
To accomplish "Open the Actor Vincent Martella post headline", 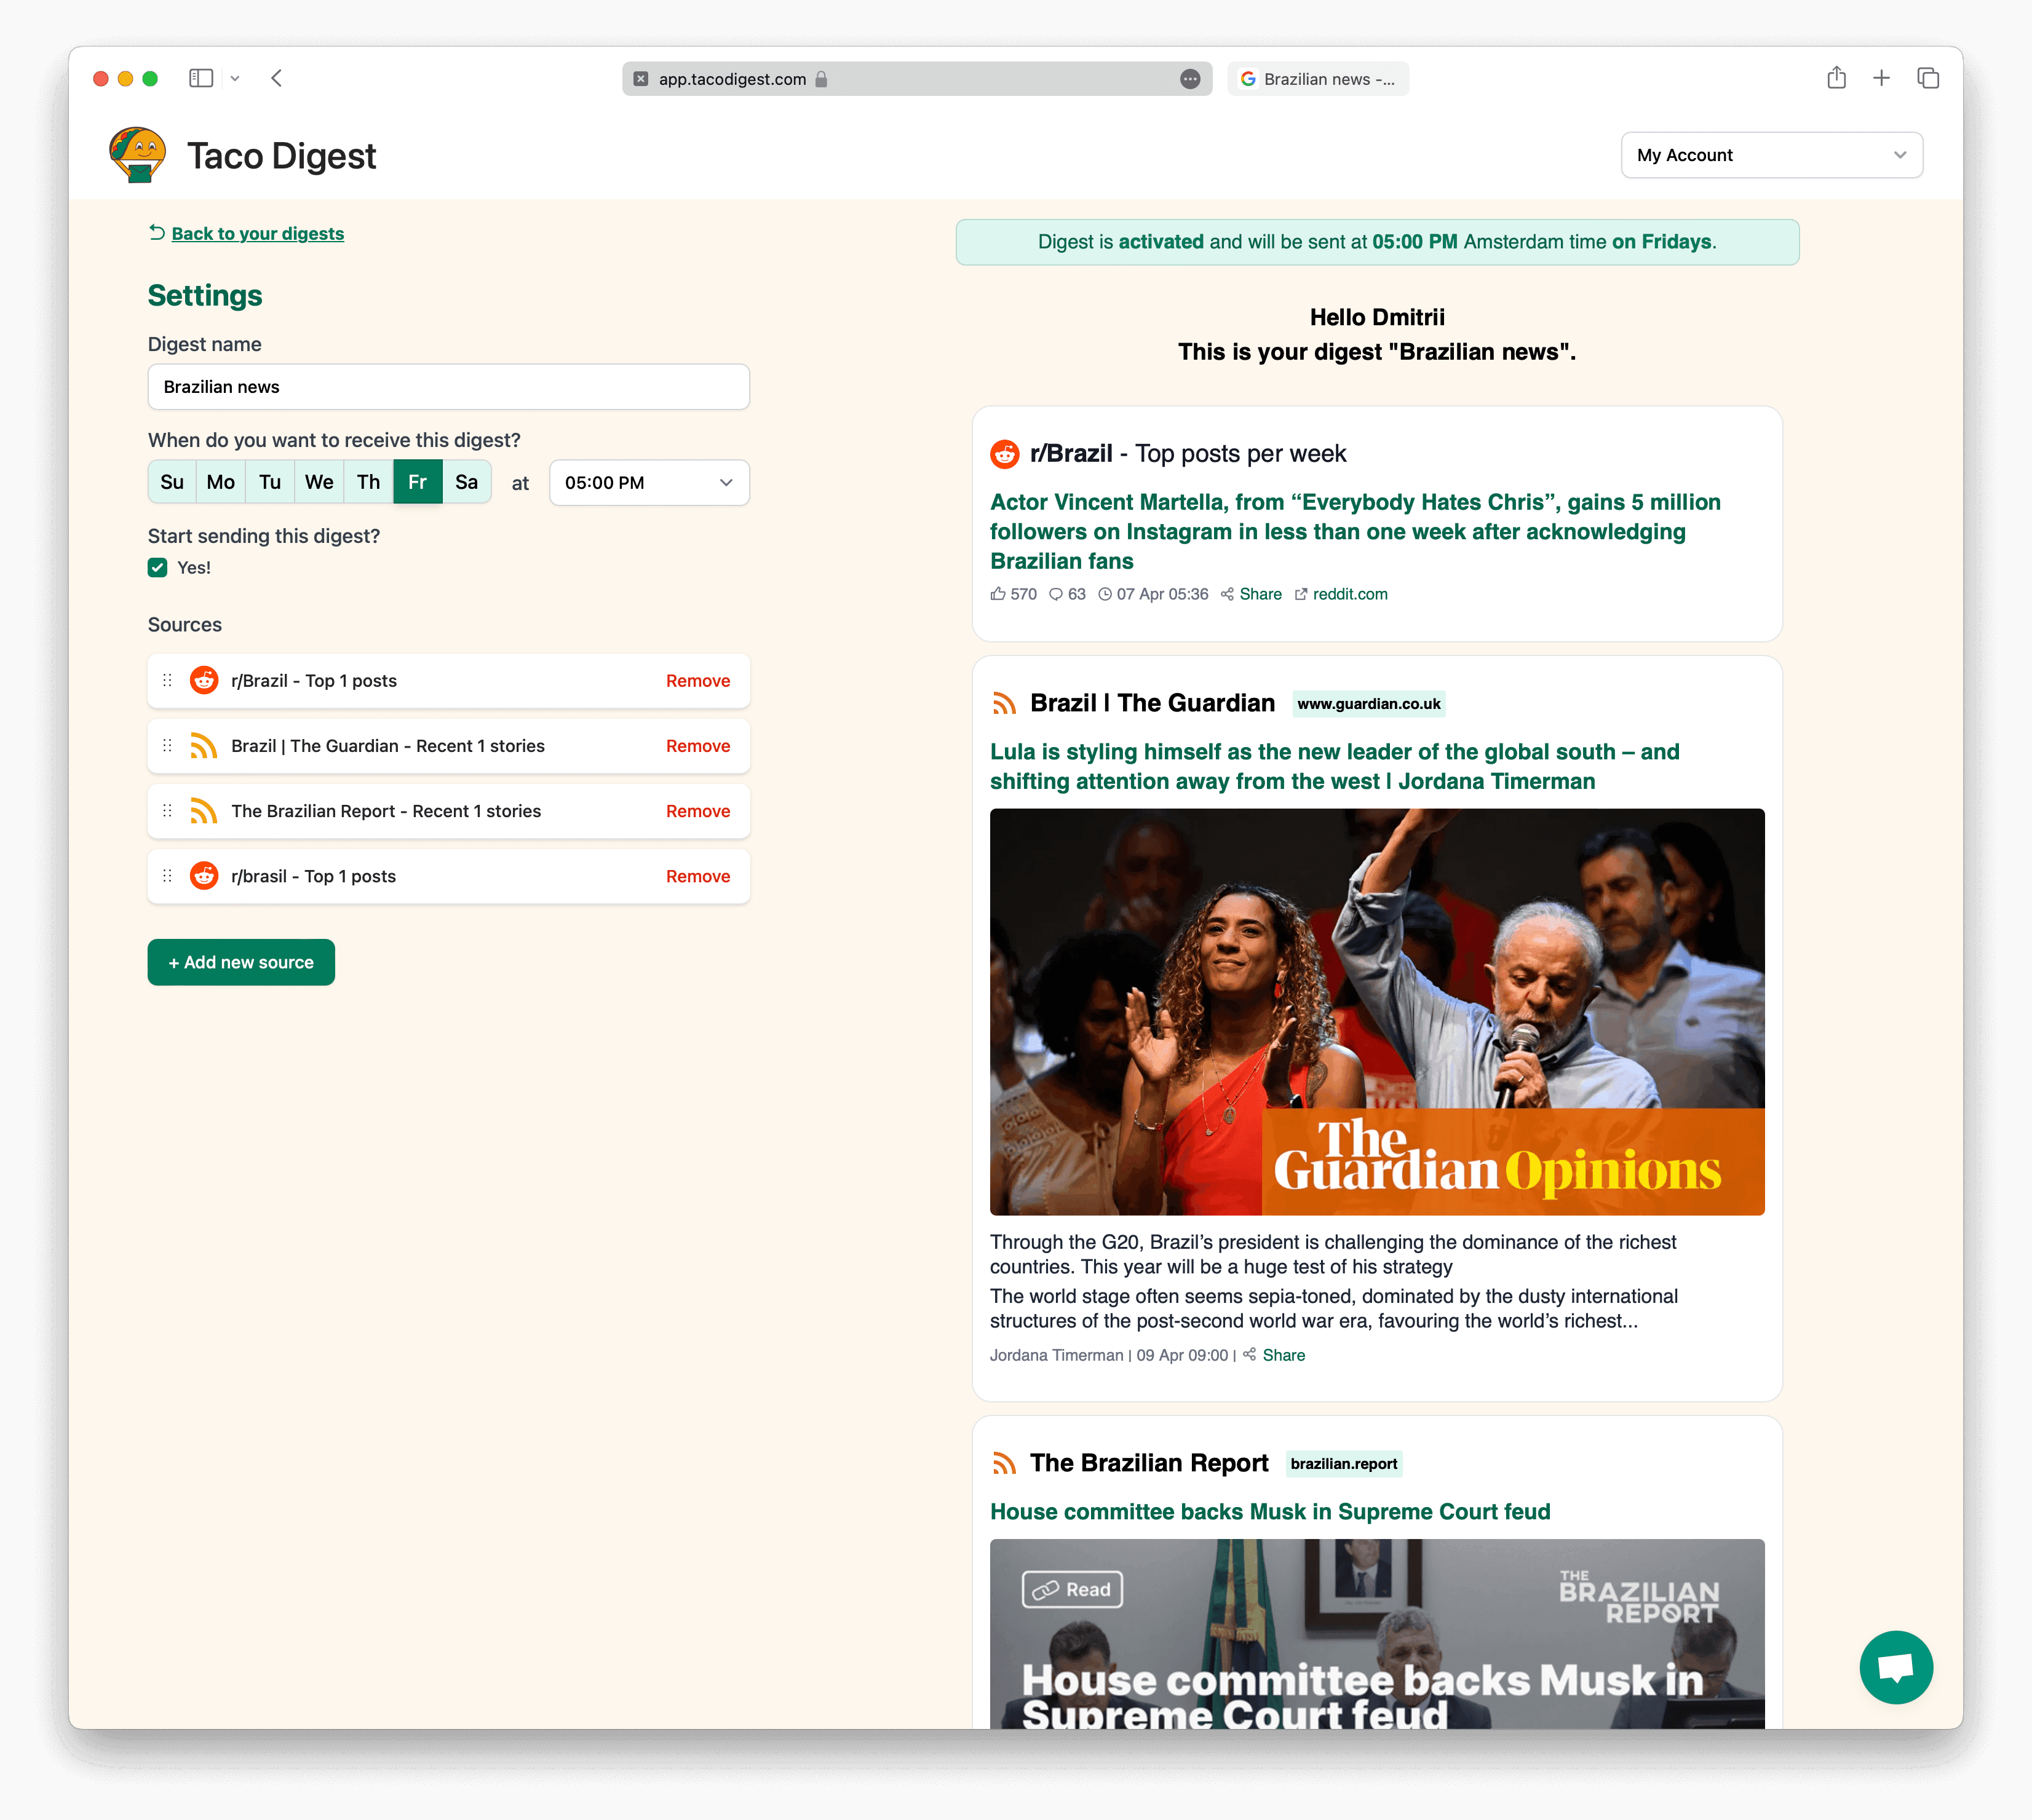I will [1355, 531].
